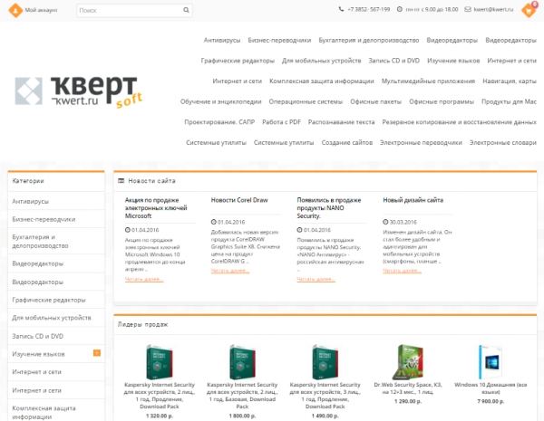This screenshot has width=544, height=421.
Task: Open Антивирусы in the top menu
Action: click(222, 40)
